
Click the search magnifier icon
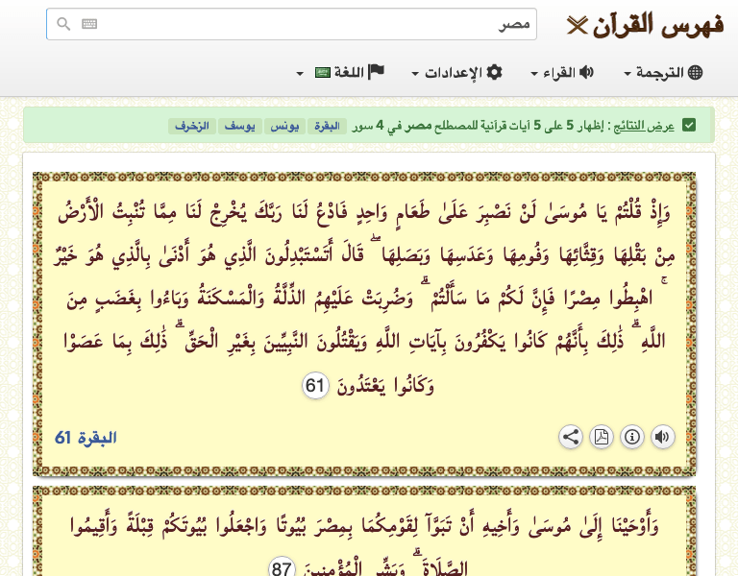(x=63, y=24)
